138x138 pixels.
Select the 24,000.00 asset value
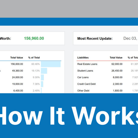pyautogui.click(x=17, y=77)
